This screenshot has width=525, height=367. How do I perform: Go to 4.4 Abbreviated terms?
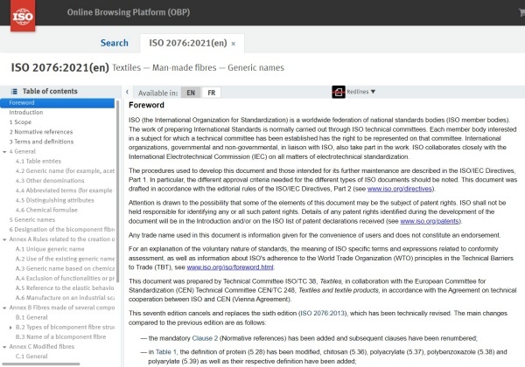[64, 190]
